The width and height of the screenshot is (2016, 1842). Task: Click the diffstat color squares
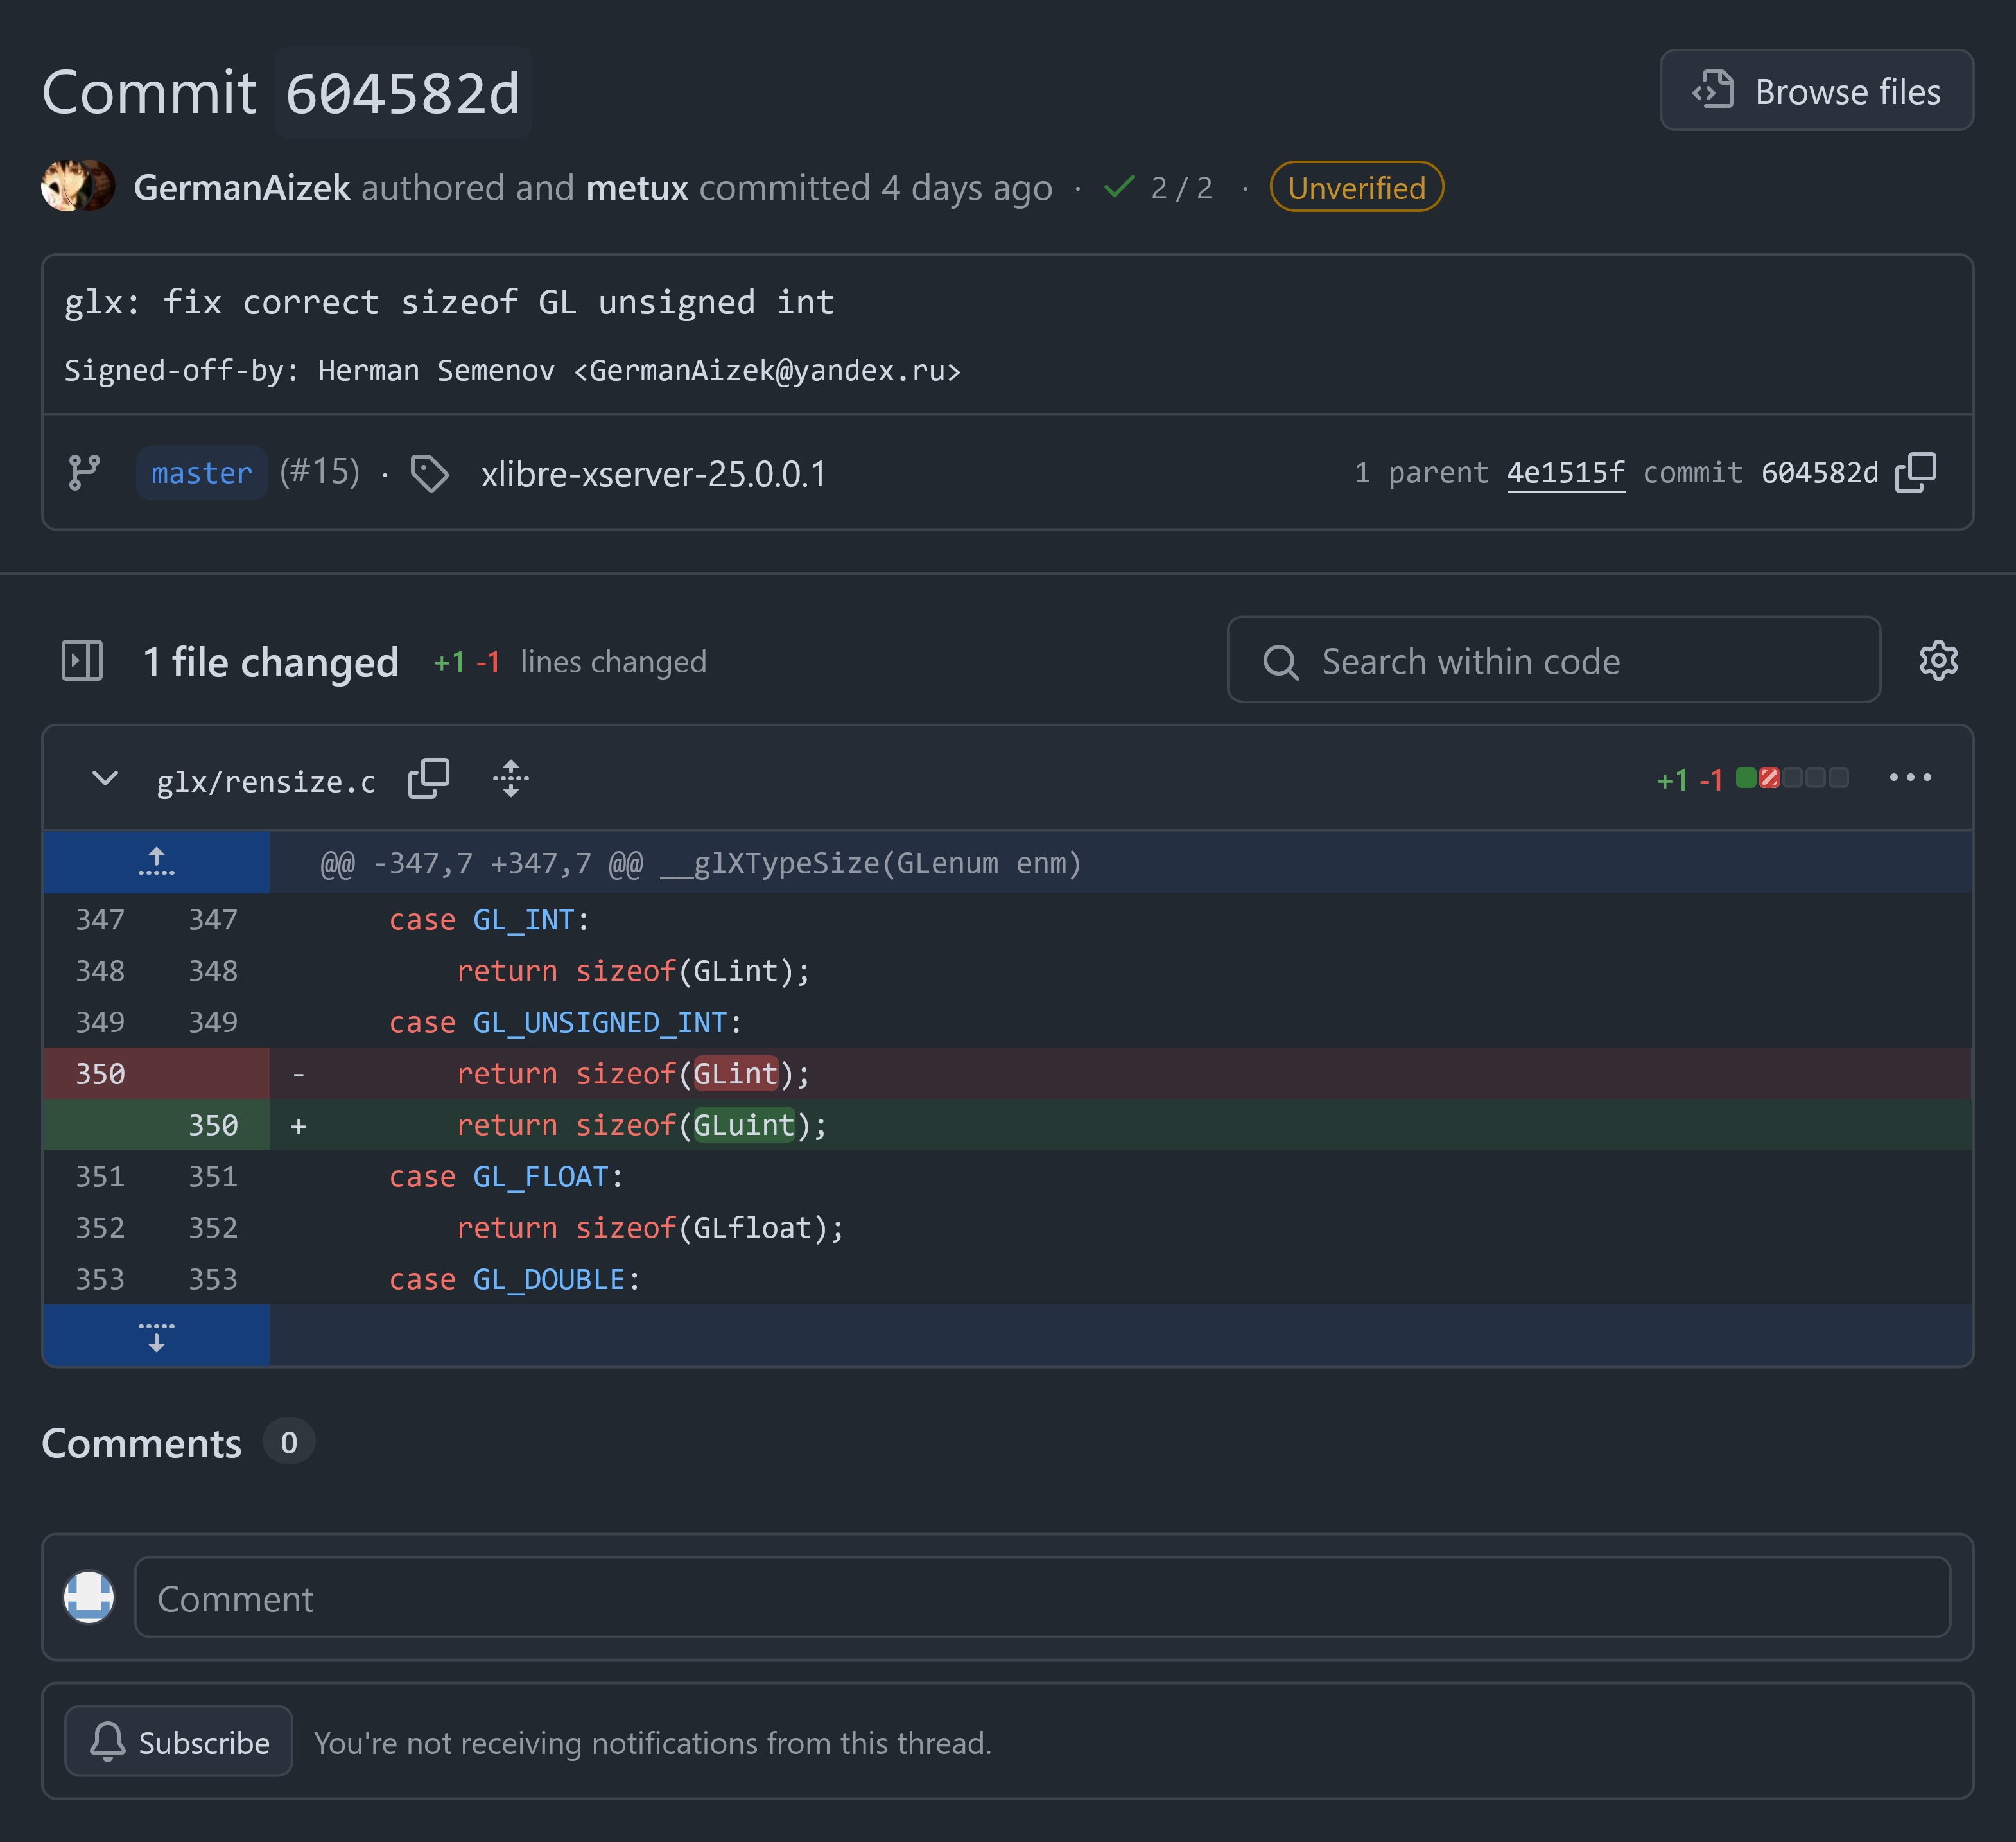(1792, 777)
